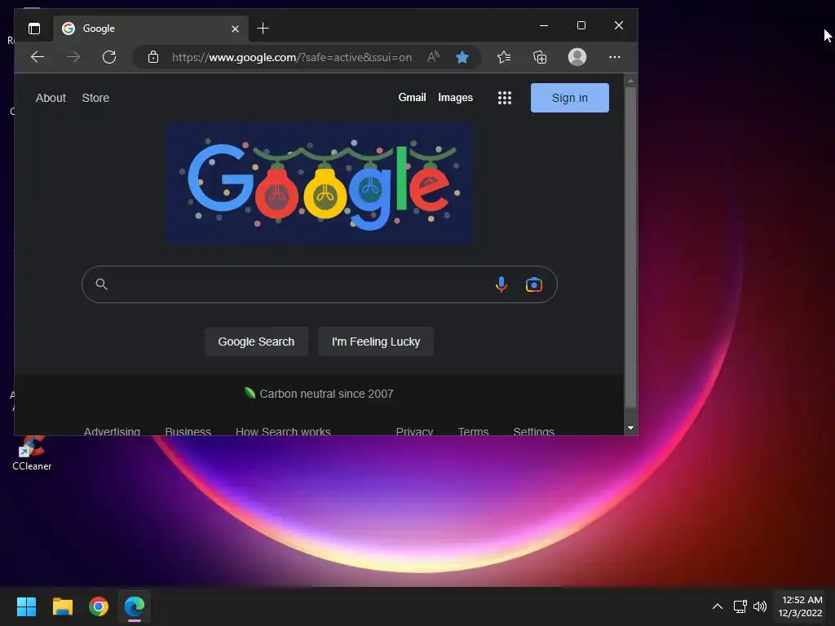Open the Collections icon

[x=540, y=57]
